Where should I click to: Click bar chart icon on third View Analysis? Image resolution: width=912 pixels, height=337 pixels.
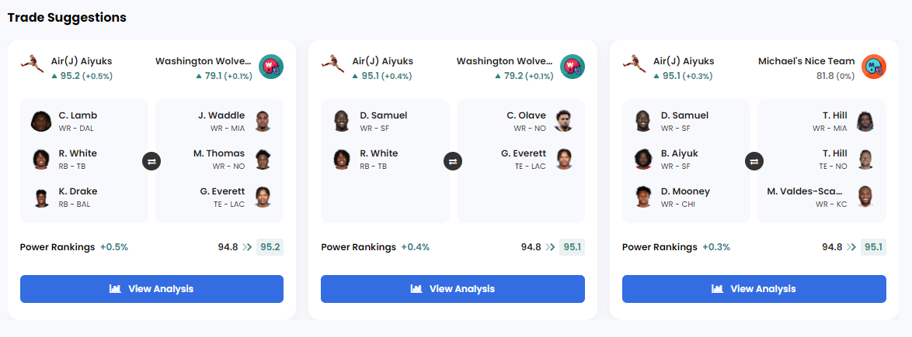coord(717,289)
